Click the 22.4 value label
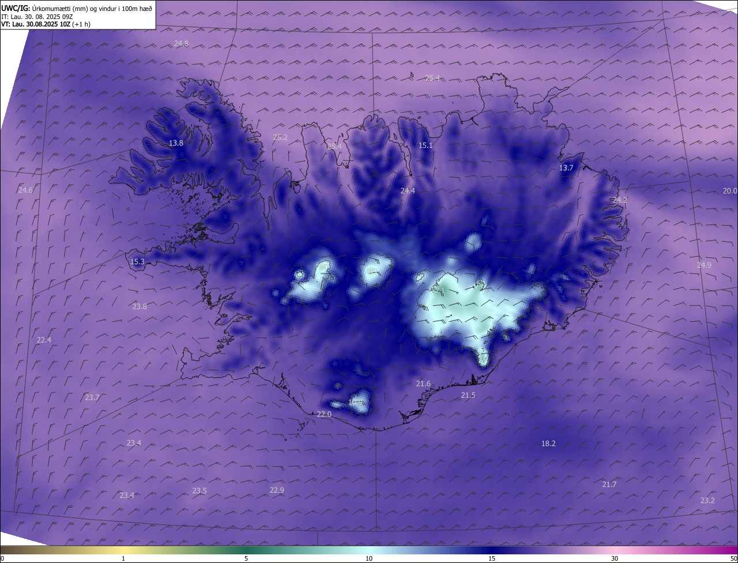 [44, 340]
